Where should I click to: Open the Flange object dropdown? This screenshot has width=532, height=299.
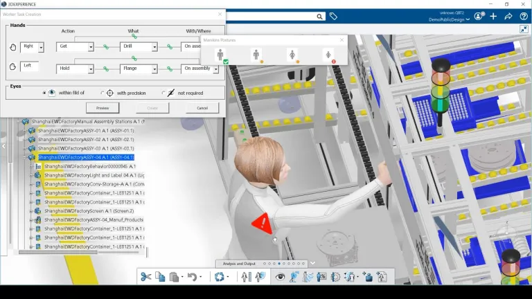coord(154,69)
